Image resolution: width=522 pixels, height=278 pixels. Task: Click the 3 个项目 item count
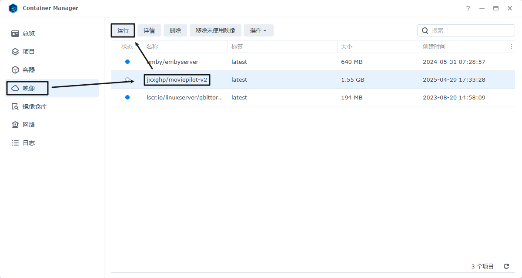(482, 266)
